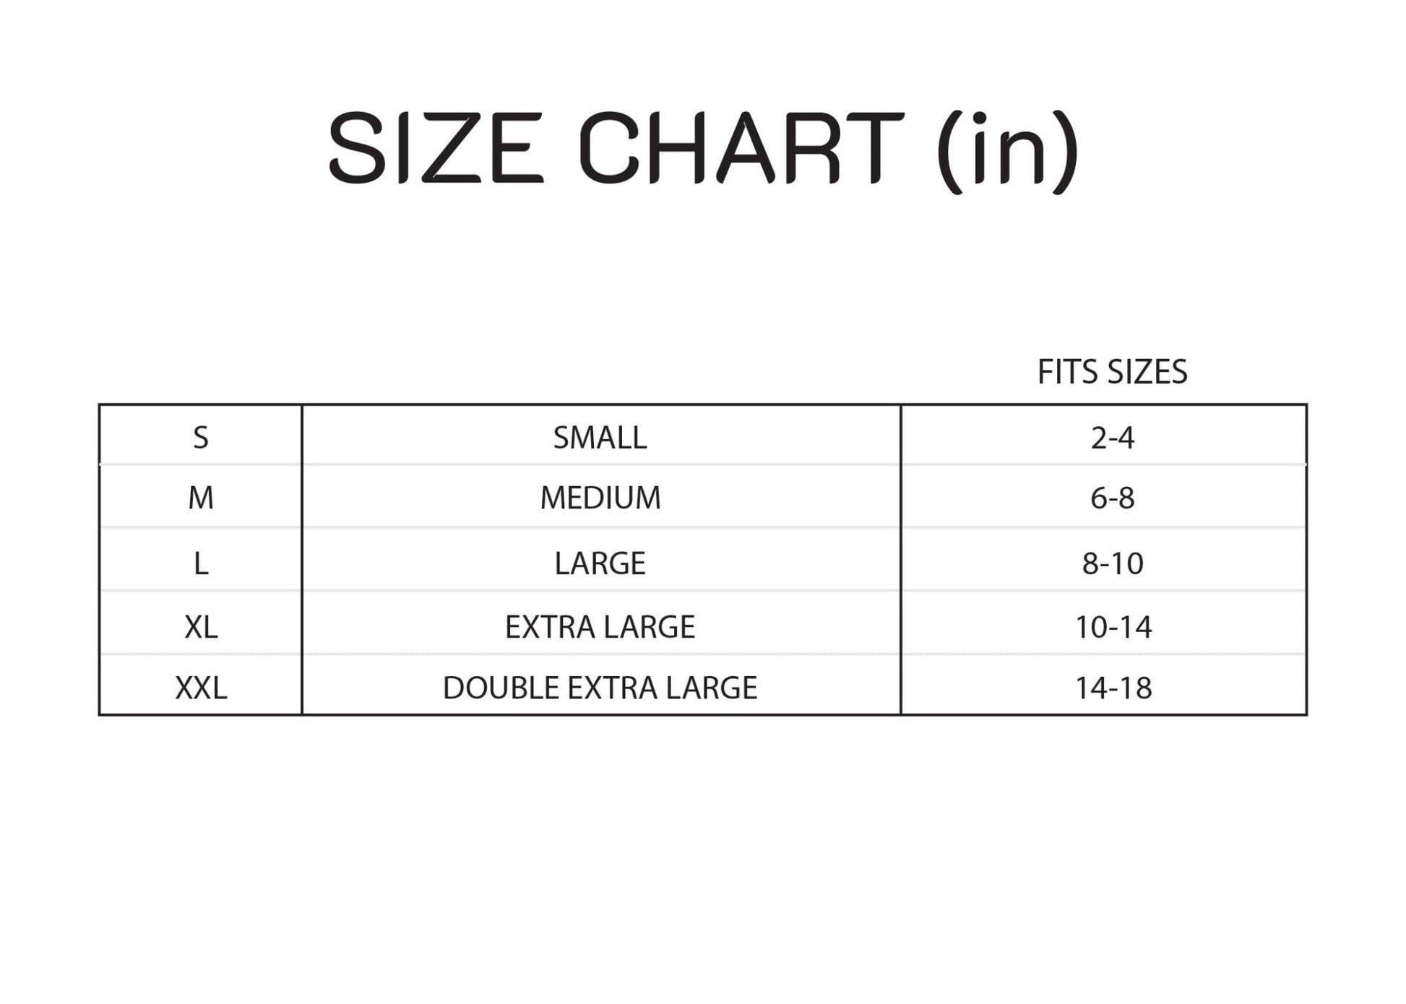The width and height of the screenshot is (1406, 1004).
Task: Pick the 6-8 fits sizes value
Action: 1113,498
